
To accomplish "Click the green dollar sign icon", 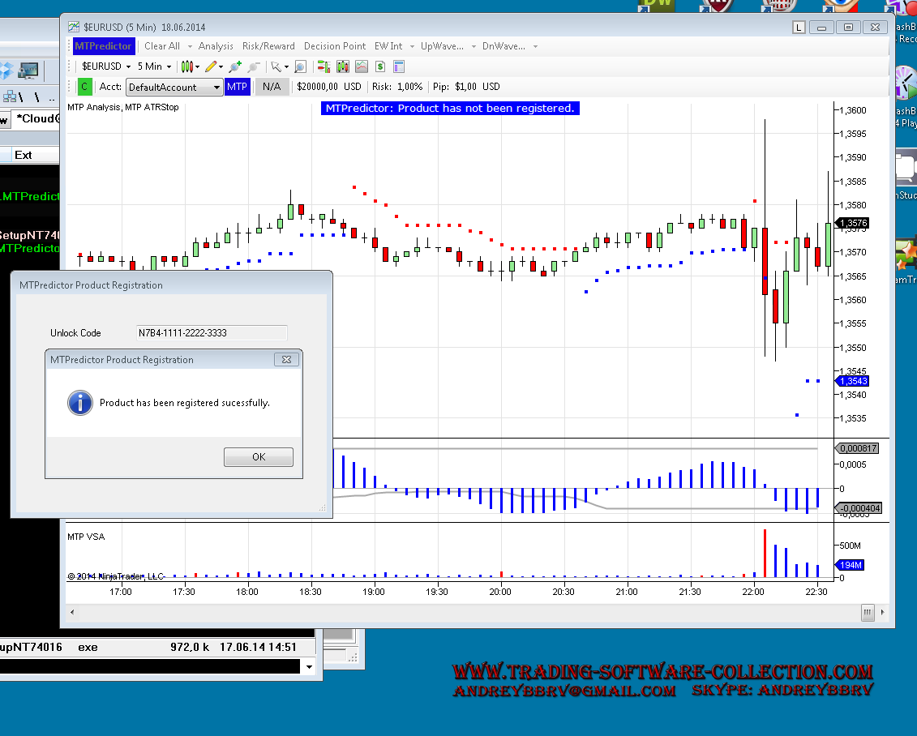I will pos(379,66).
